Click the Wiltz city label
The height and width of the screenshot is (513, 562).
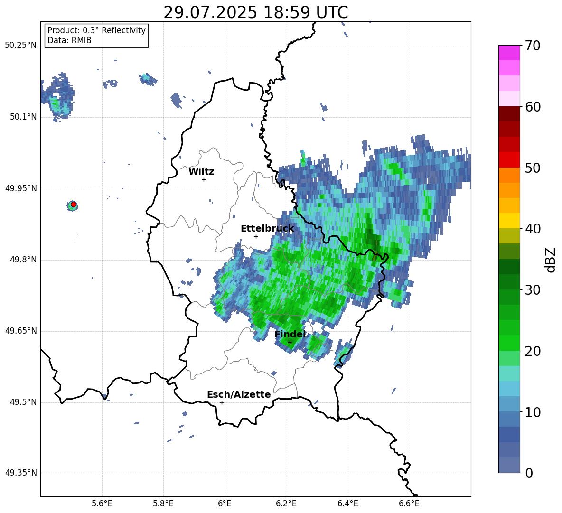201,172
